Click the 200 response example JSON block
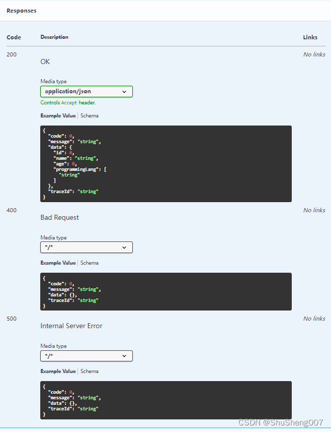 click(166, 164)
